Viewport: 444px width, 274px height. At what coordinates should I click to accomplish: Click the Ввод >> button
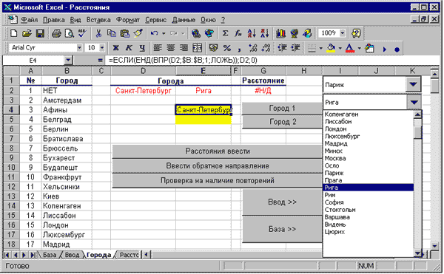coord(282,202)
